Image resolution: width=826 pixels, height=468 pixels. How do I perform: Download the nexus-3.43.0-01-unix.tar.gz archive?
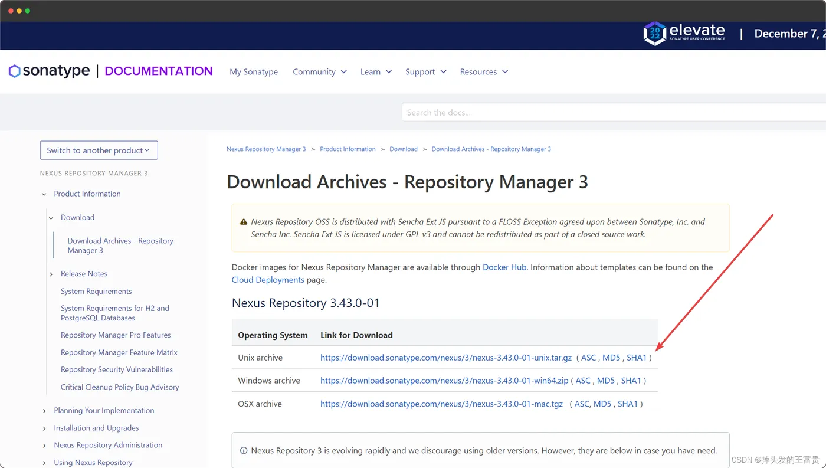tap(446, 358)
